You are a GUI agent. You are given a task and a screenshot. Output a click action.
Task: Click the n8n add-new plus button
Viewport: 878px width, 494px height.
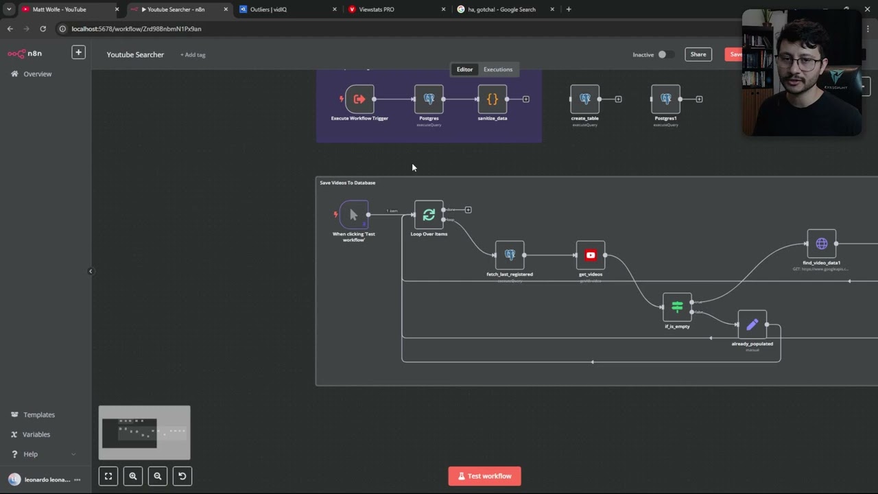click(x=78, y=53)
